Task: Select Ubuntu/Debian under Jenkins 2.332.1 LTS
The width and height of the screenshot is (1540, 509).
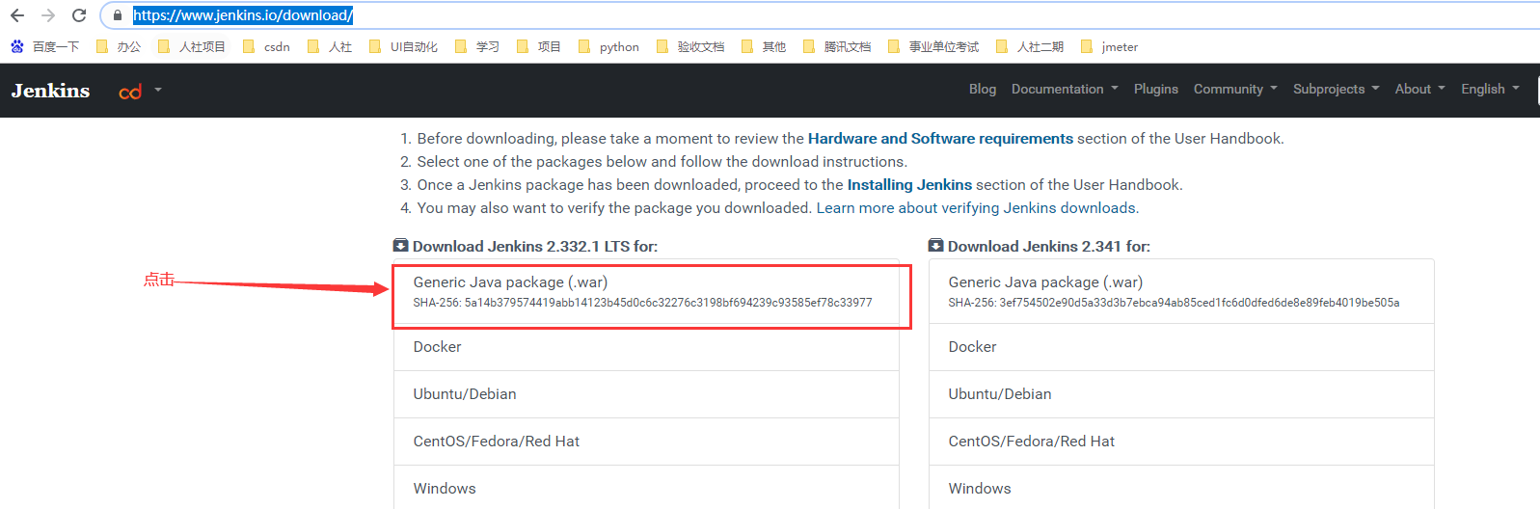Action: tap(646, 394)
